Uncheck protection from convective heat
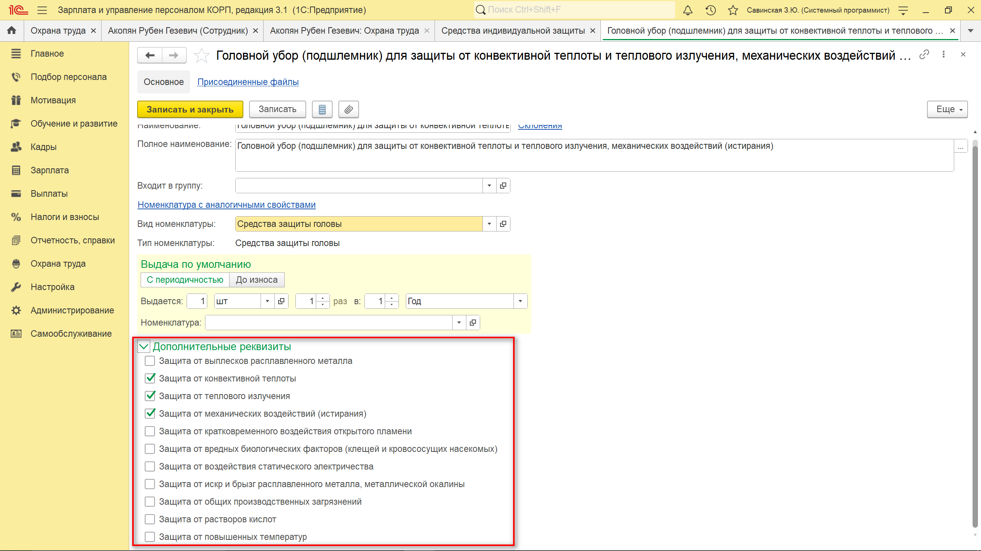The width and height of the screenshot is (981, 551). click(x=150, y=378)
